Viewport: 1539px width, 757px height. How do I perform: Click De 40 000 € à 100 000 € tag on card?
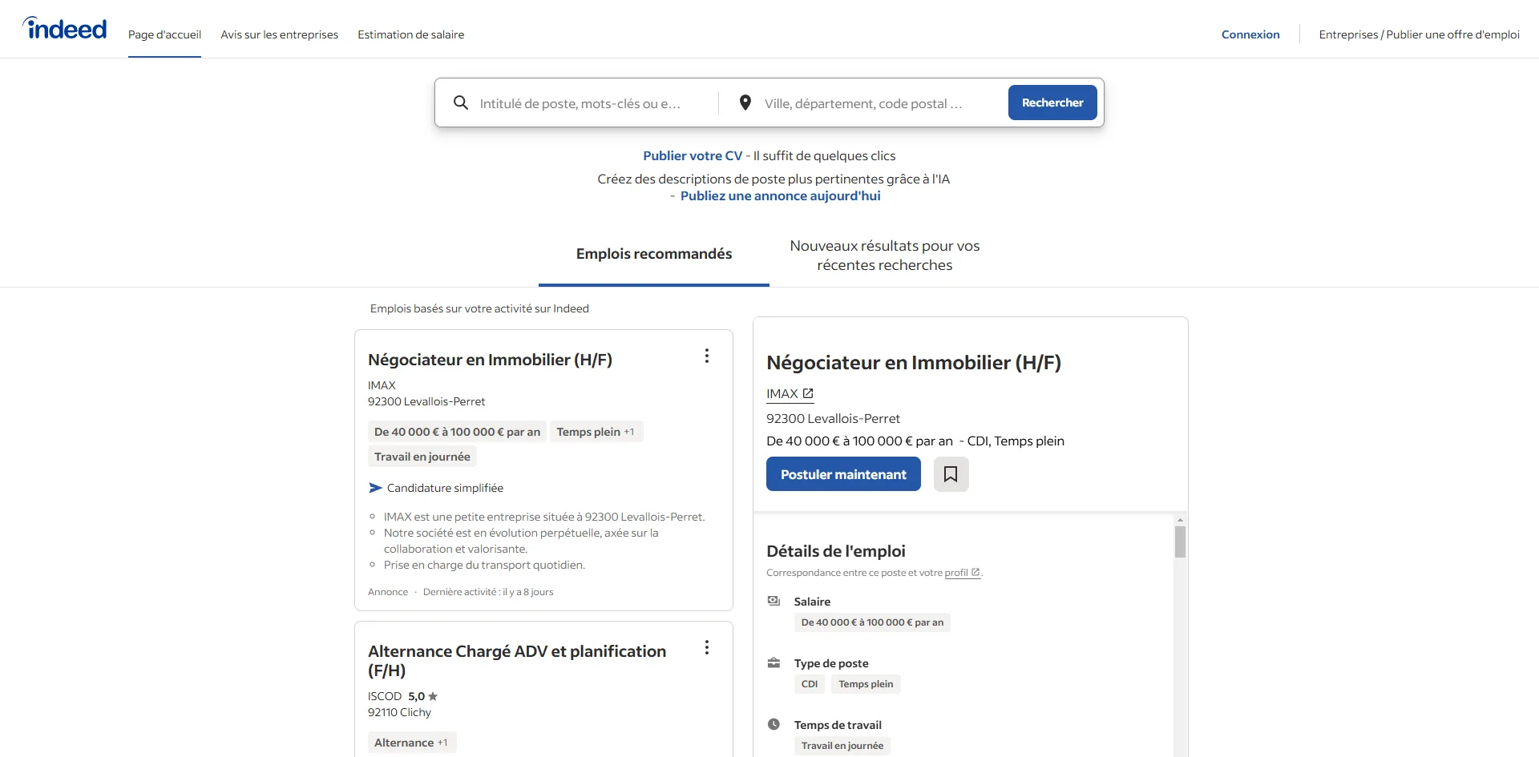coord(457,432)
